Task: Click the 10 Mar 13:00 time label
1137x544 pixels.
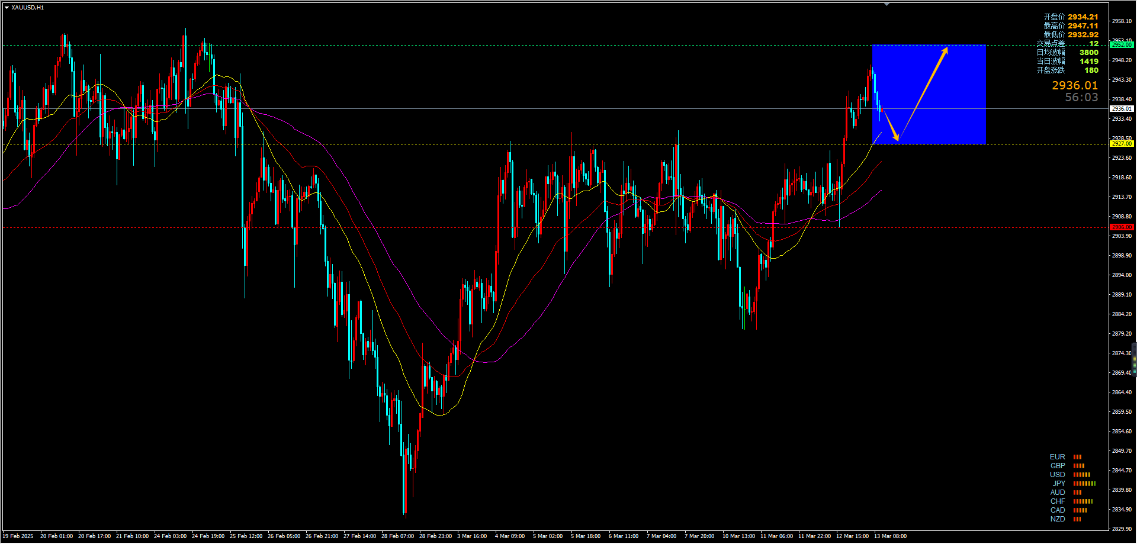Action: [739, 536]
